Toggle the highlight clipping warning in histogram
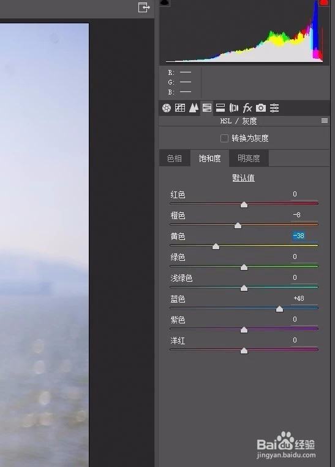The width and height of the screenshot is (335, 467). (x=324, y=2)
